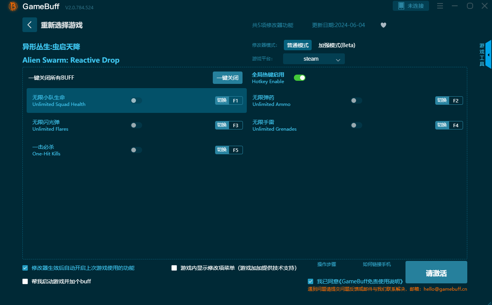Open the 操作步骤 link
Screen dimensions: 492x305
327,264
